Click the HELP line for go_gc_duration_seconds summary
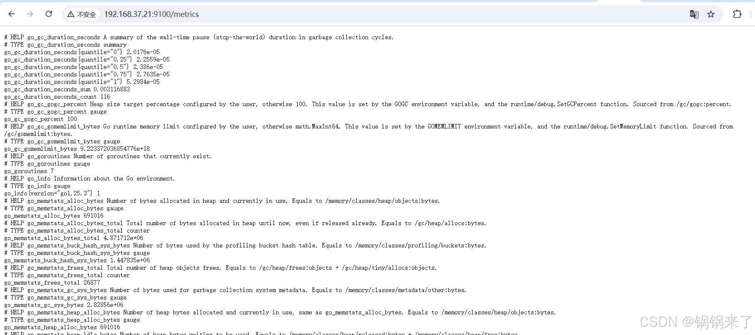755x335 pixels. click(x=199, y=37)
